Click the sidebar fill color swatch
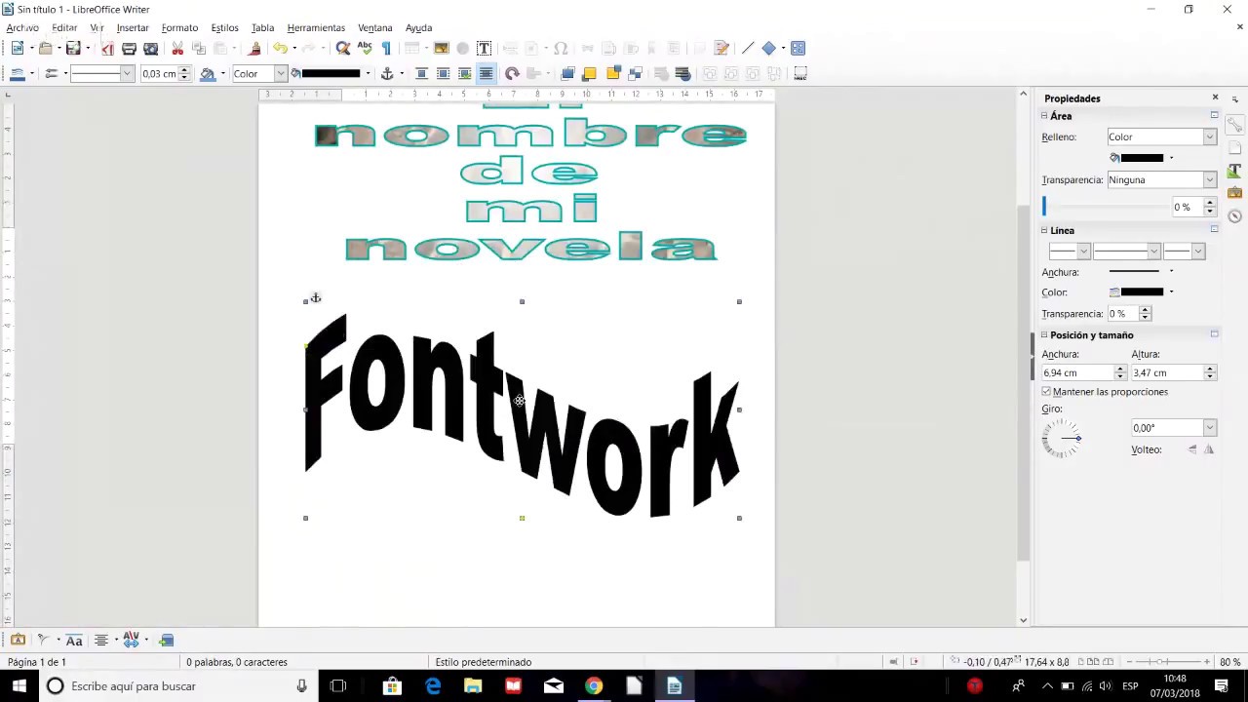This screenshot has width=1248, height=702. [1142, 158]
